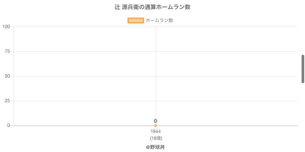Click the @野球丼 watermark text
This screenshot has height=152, width=305.
(x=155, y=147)
